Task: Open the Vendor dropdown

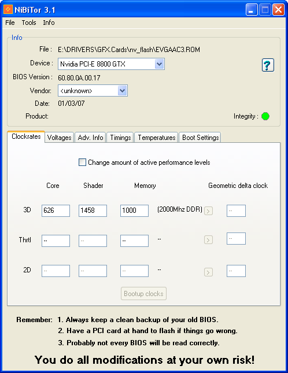Action: pyautogui.click(x=122, y=91)
